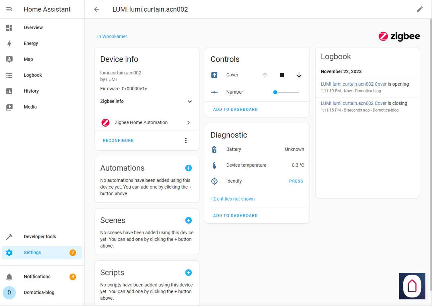Click the RECONFIGURE button
The width and height of the screenshot is (432, 306).
(x=118, y=141)
